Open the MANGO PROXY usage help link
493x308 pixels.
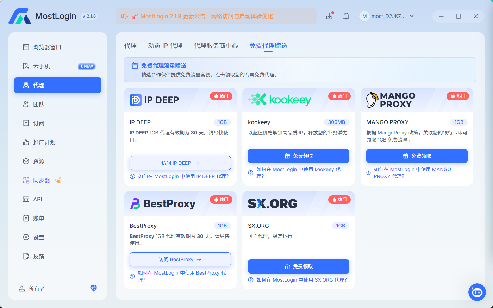(x=412, y=173)
